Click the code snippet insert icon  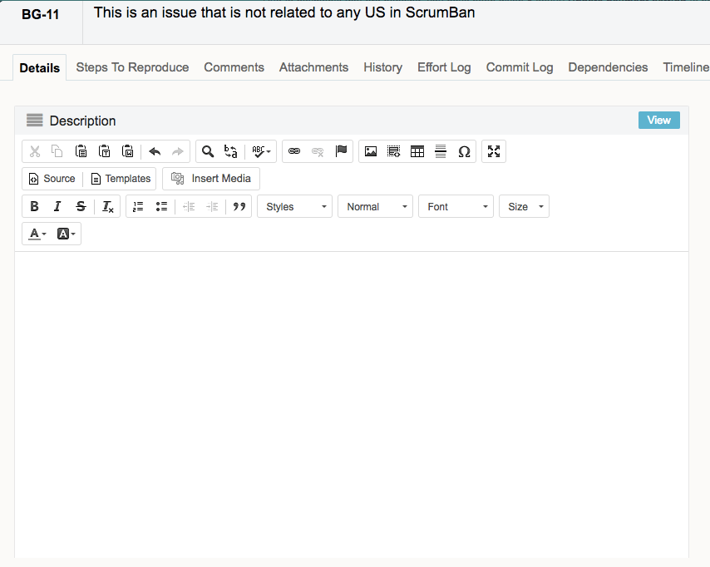pyautogui.click(x=394, y=151)
